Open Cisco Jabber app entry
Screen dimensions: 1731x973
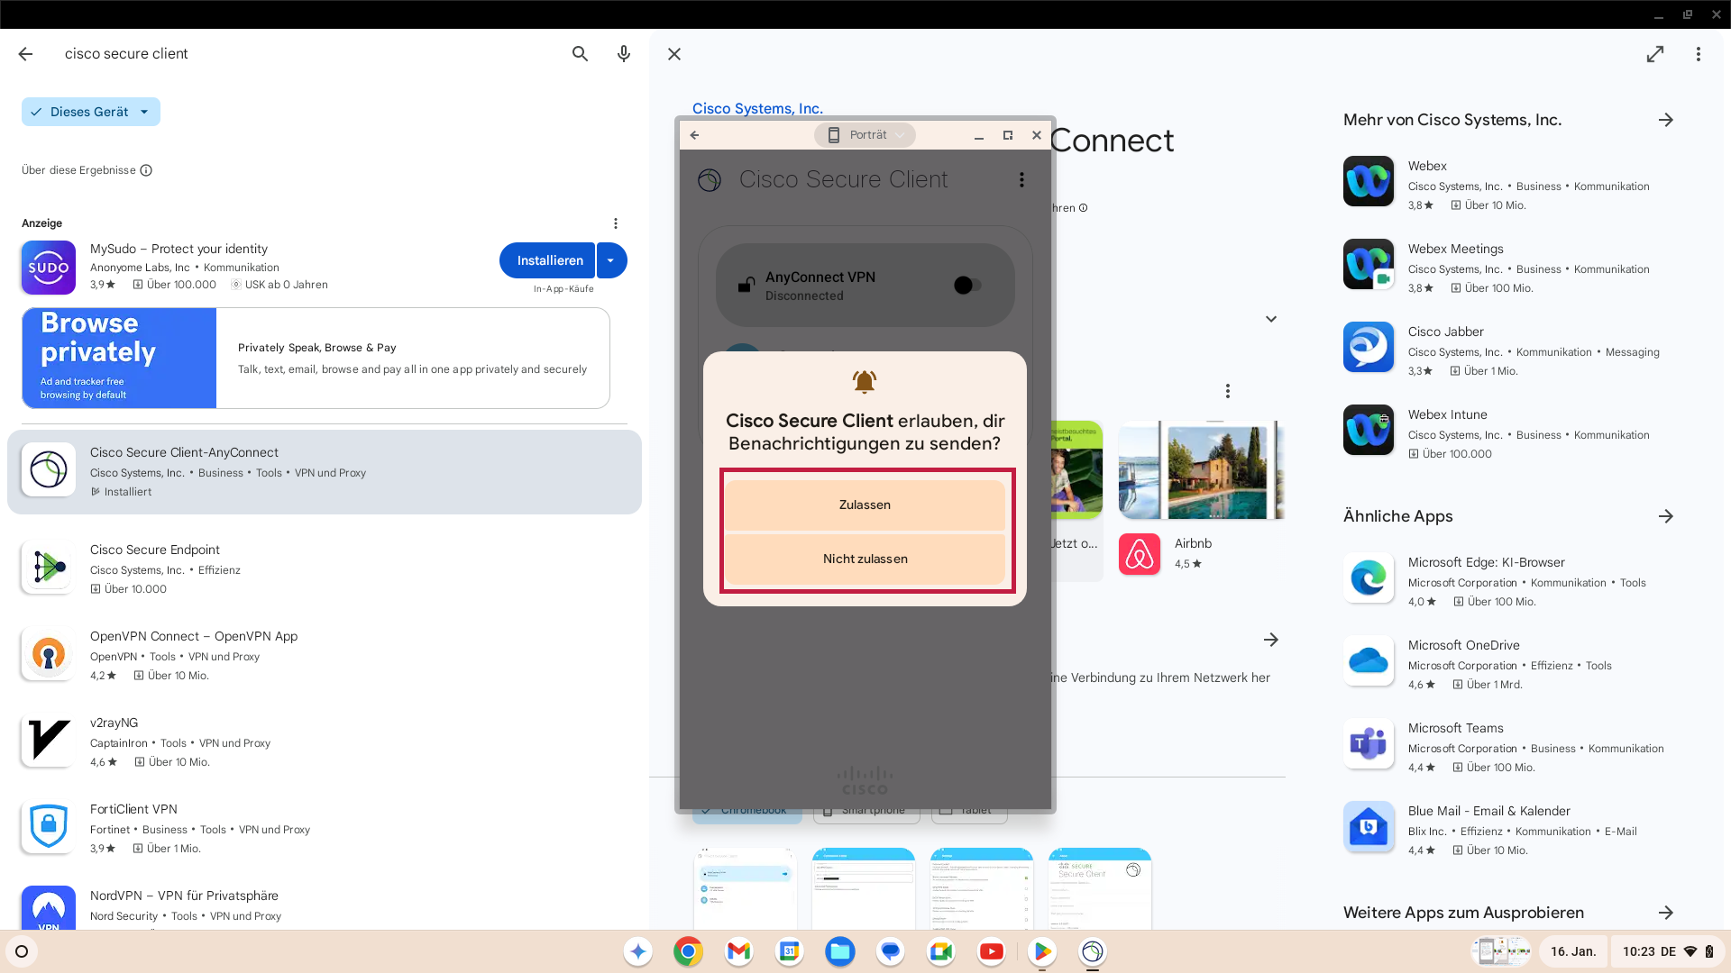[1510, 350]
